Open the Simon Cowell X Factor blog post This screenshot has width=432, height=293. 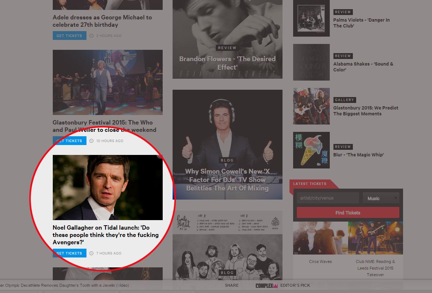227,145
